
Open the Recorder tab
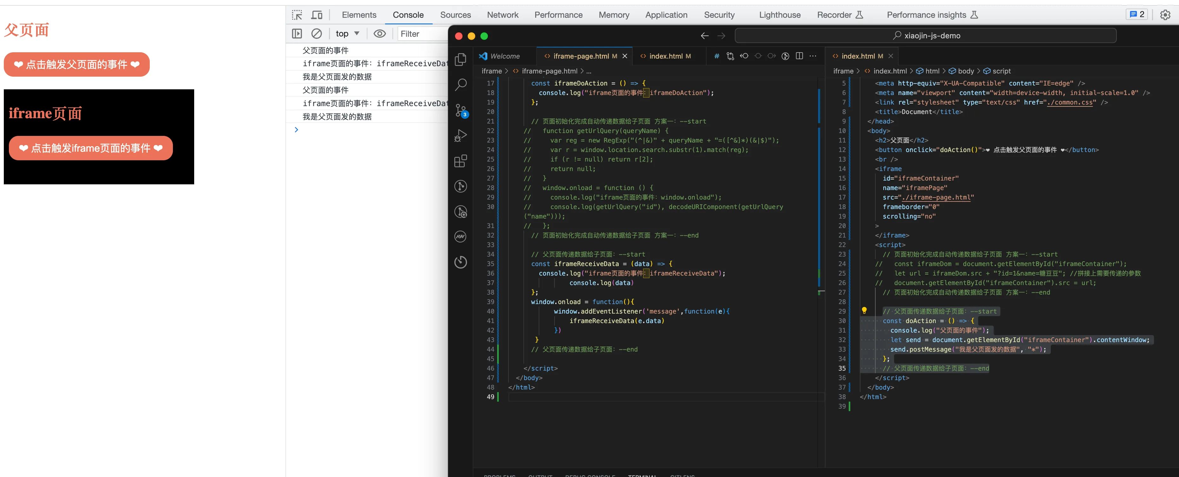(x=840, y=15)
